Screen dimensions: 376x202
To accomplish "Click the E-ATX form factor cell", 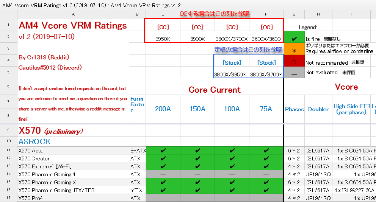I will (x=138, y=151).
